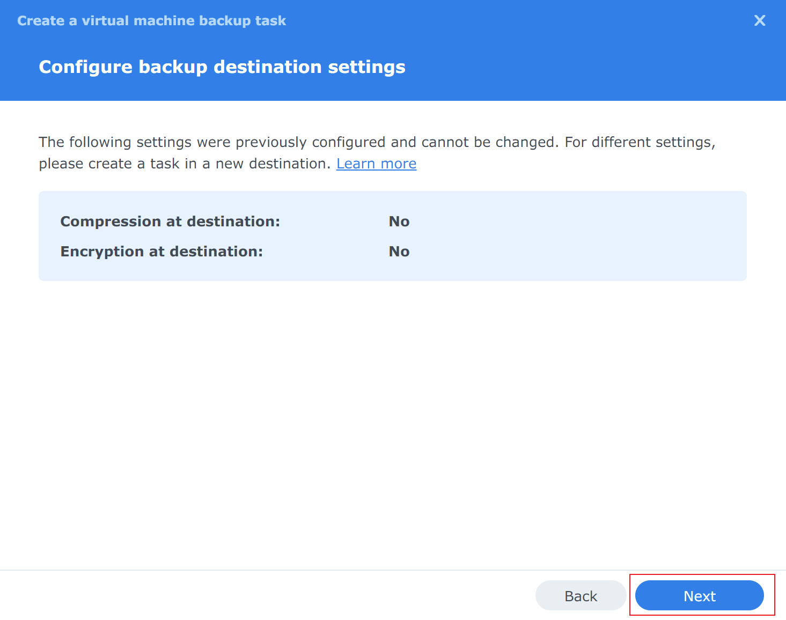Go back with the Back button
The width and height of the screenshot is (786, 620).
tap(581, 596)
